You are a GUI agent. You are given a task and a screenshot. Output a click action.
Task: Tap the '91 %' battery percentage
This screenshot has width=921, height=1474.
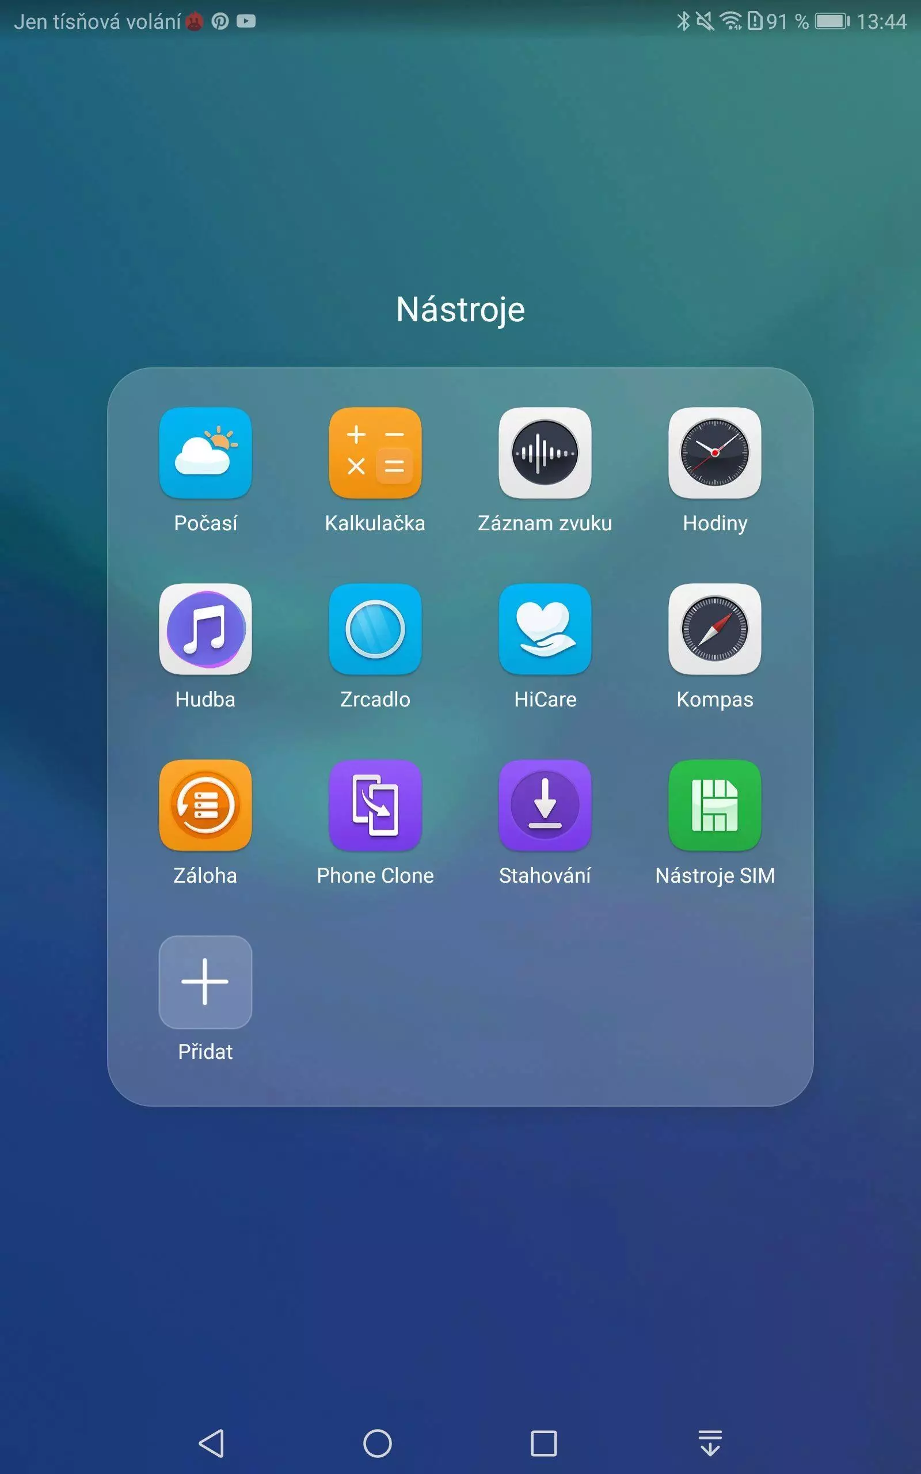coord(787,21)
